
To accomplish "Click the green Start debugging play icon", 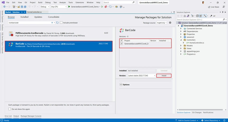I will [x=69, y=7].
